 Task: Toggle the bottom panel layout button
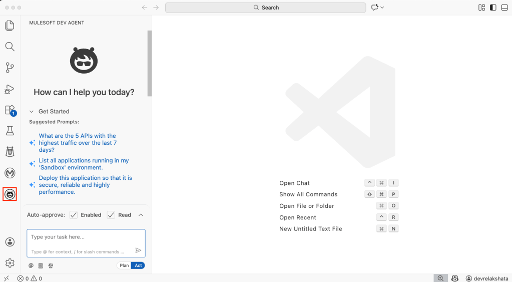pos(504,8)
